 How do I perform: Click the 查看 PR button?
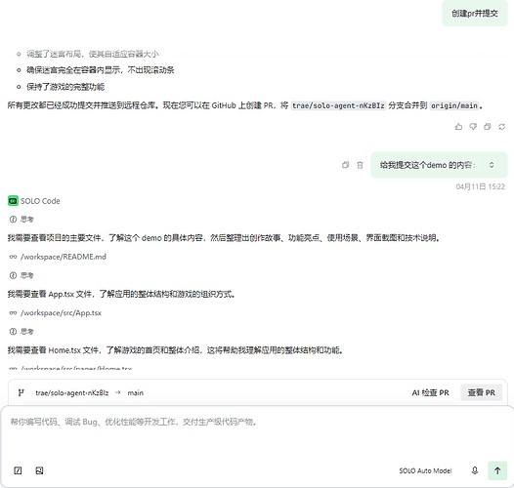[x=481, y=392]
